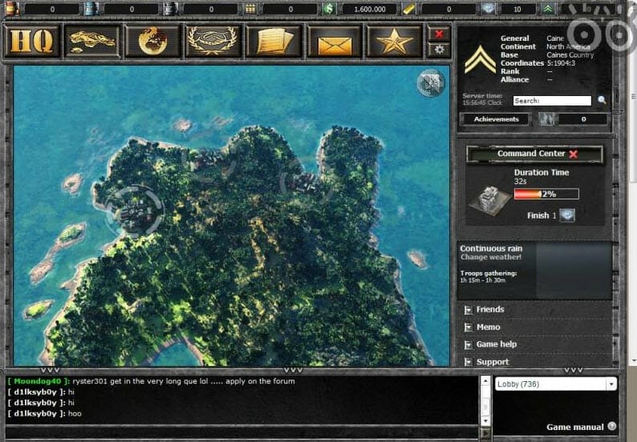637x442 pixels.
Task: Open the reports documents icon
Action: point(274,41)
